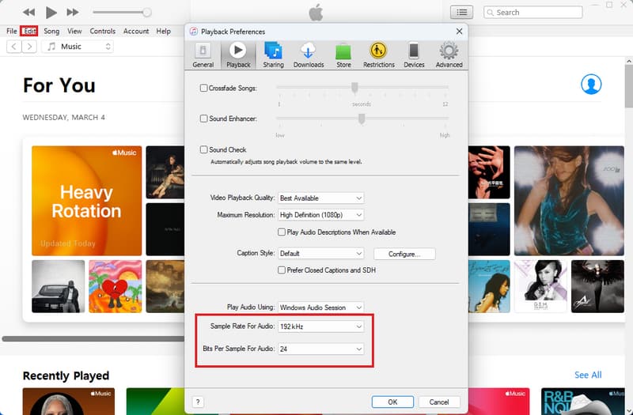This screenshot has width=633, height=415.
Task: Open the Song menu
Action: point(51,31)
